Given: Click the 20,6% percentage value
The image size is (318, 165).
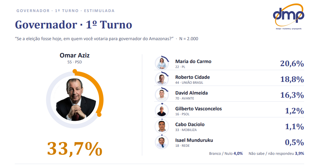Looking at the screenshot, I should (292, 63).
